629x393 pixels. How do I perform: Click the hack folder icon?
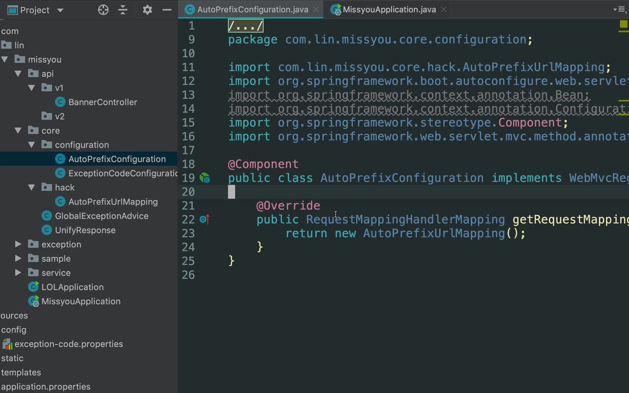click(x=46, y=187)
